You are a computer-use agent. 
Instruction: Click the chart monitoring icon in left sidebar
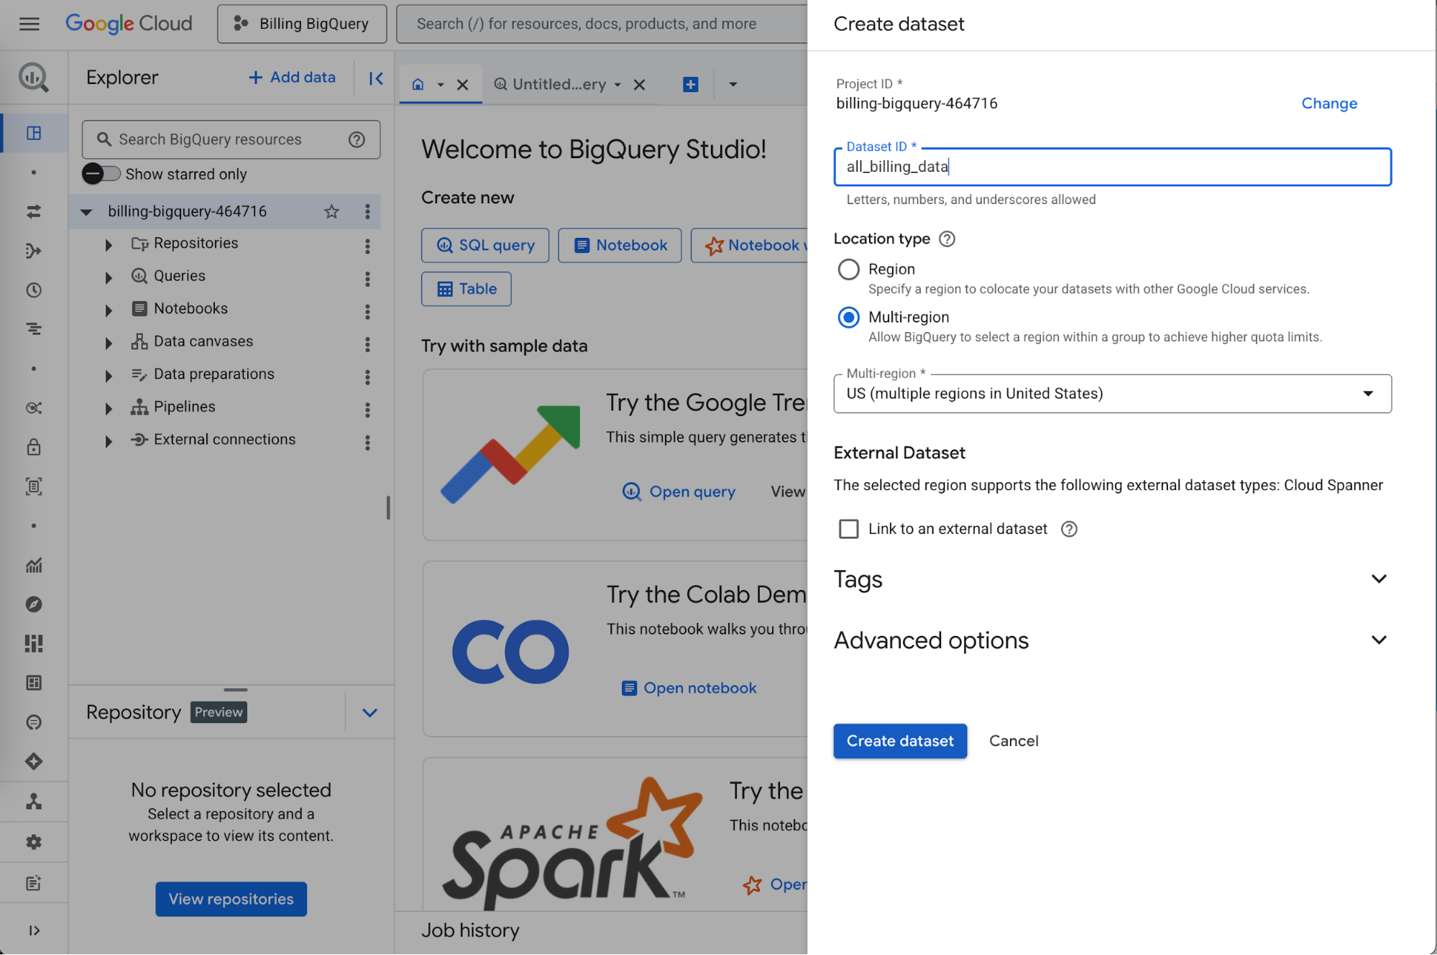tap(34, 566)
